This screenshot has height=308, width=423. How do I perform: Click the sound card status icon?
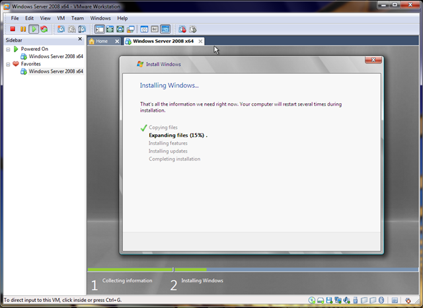click(x=346, y=300)
